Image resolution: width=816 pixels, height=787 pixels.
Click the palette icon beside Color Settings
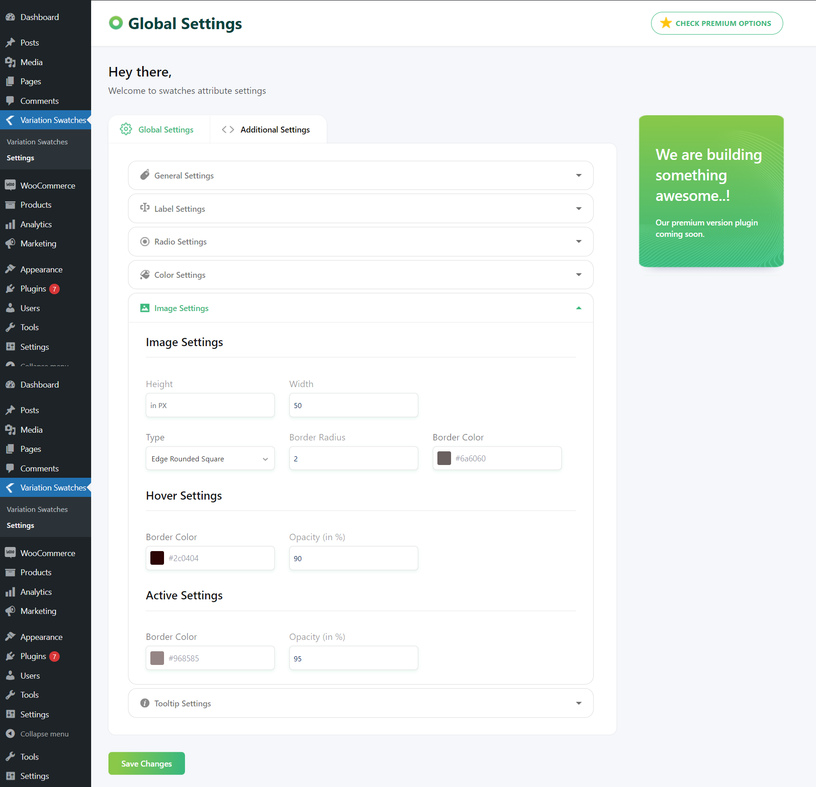[145, 275]
